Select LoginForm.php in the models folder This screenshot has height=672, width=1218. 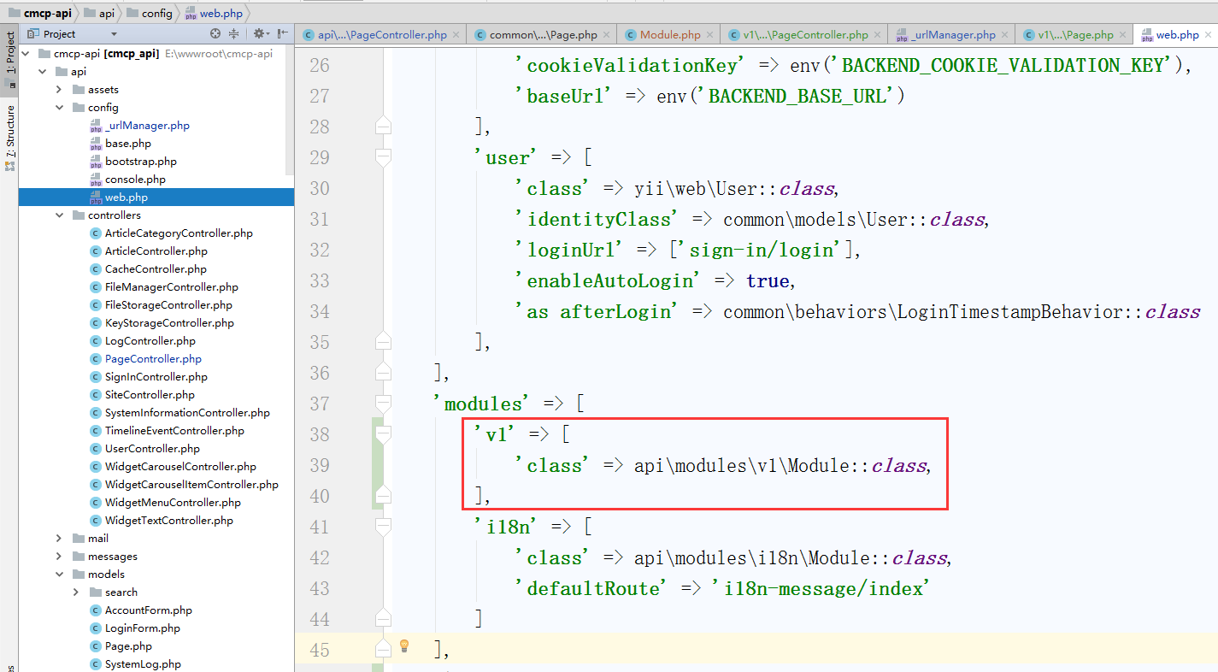[x=142, y=628]
